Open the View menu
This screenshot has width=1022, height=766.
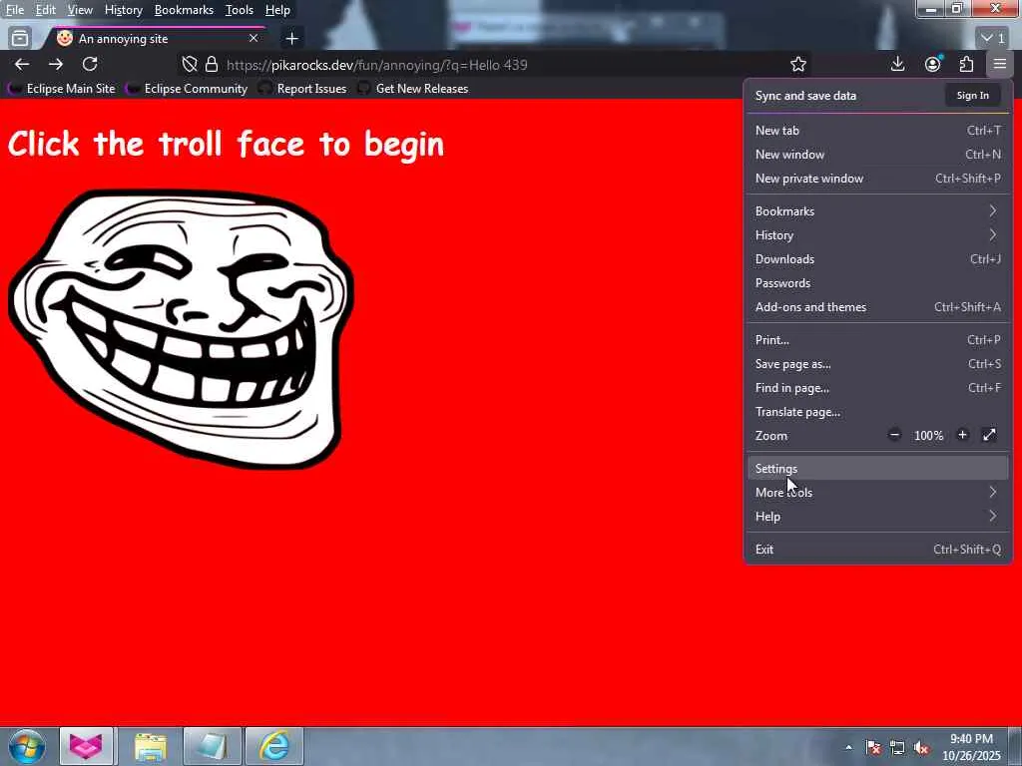80,10
